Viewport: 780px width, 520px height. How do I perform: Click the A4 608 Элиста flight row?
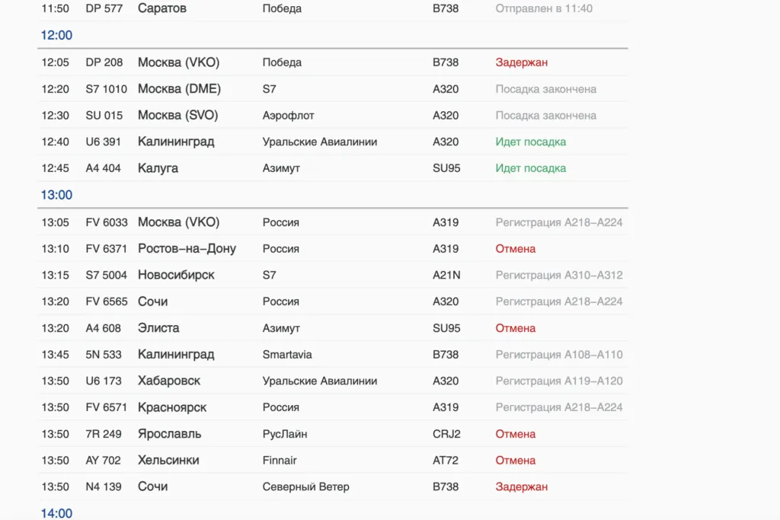click(333, 328)
